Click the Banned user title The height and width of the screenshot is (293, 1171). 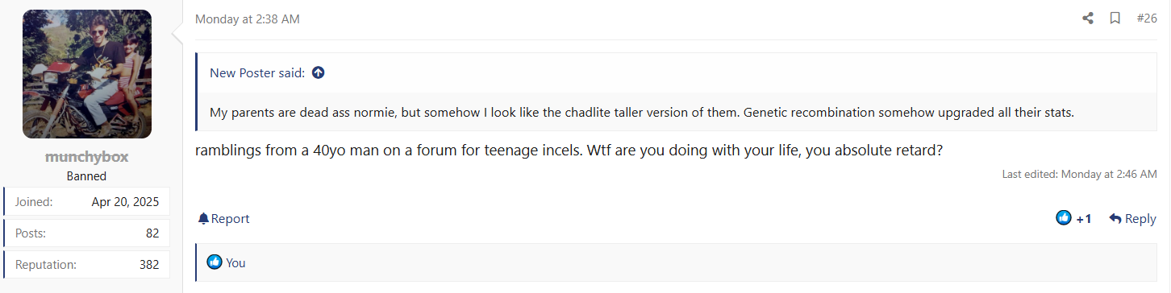coord(86,175)
